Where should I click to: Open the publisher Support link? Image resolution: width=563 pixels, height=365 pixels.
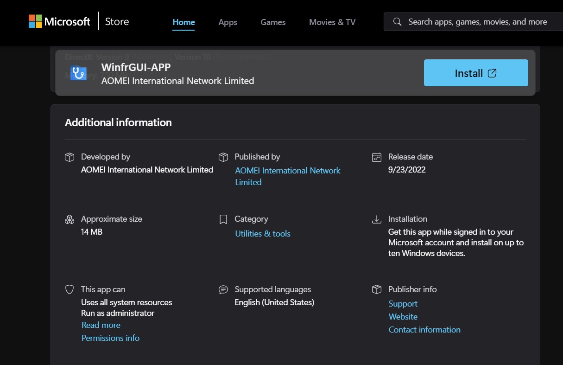pos(403,304)
